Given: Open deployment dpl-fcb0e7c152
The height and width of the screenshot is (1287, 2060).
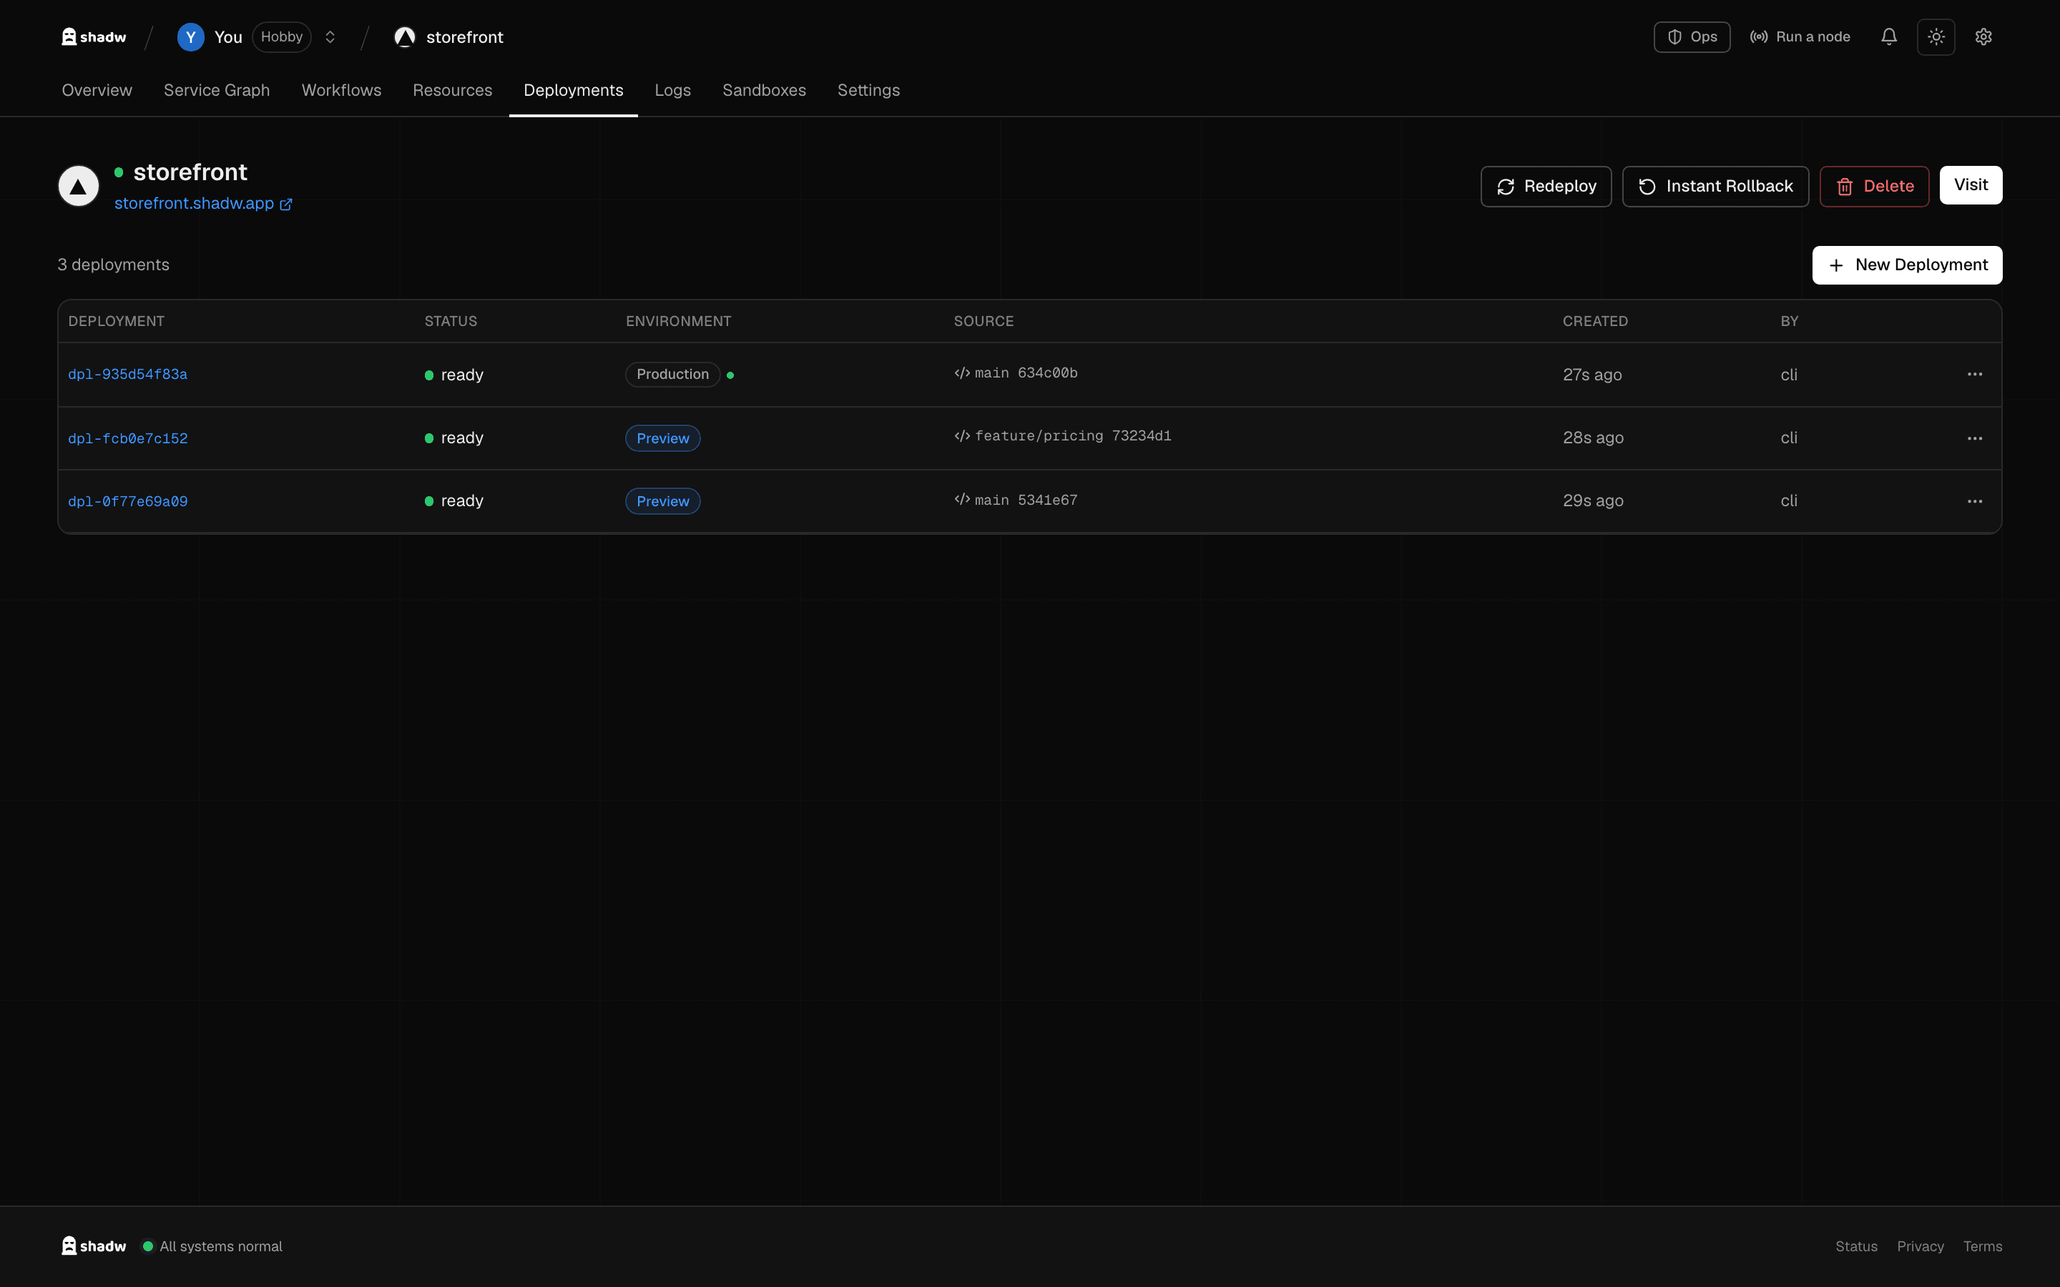Looking at the screenshot, I should pos(128,438).
